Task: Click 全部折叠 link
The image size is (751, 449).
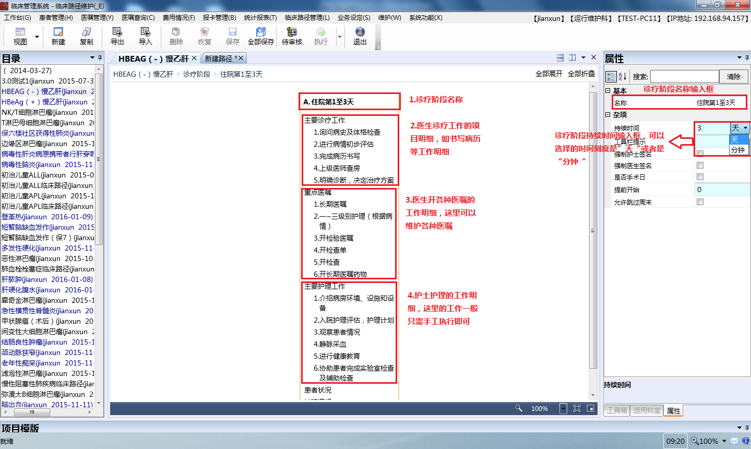Action: [x=581, y=74]
